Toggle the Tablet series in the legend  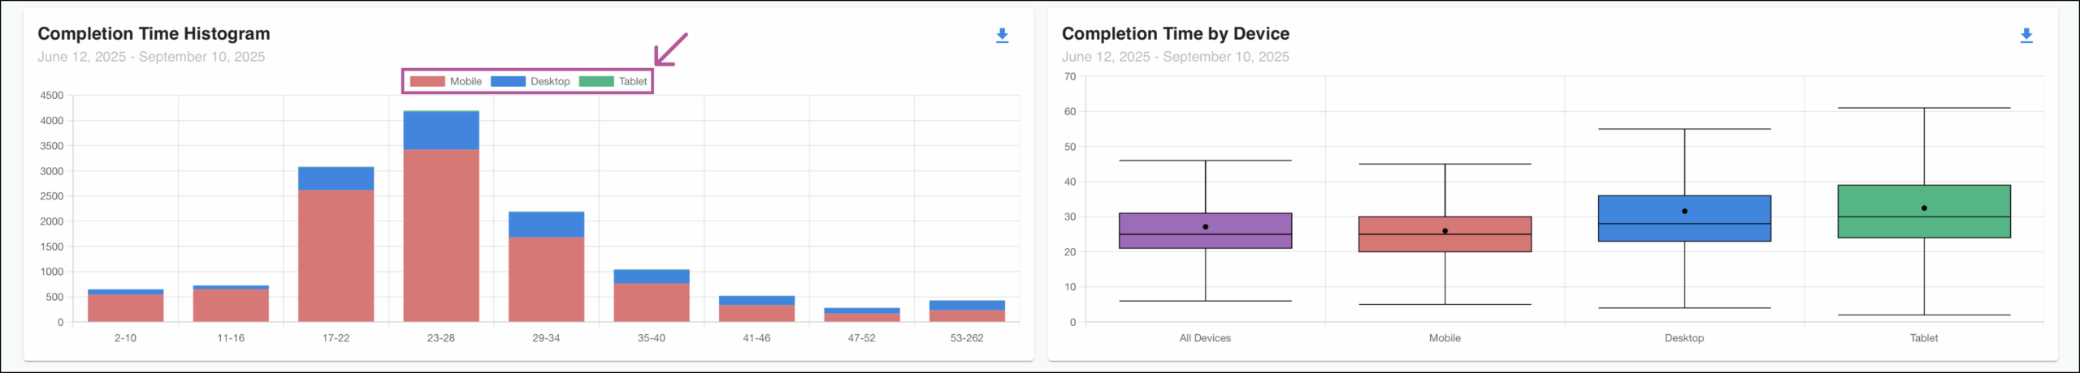tap(632, 82)
